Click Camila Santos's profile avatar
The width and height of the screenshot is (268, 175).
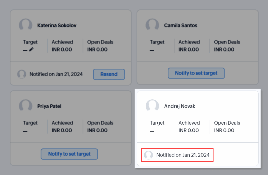(152, 25)
